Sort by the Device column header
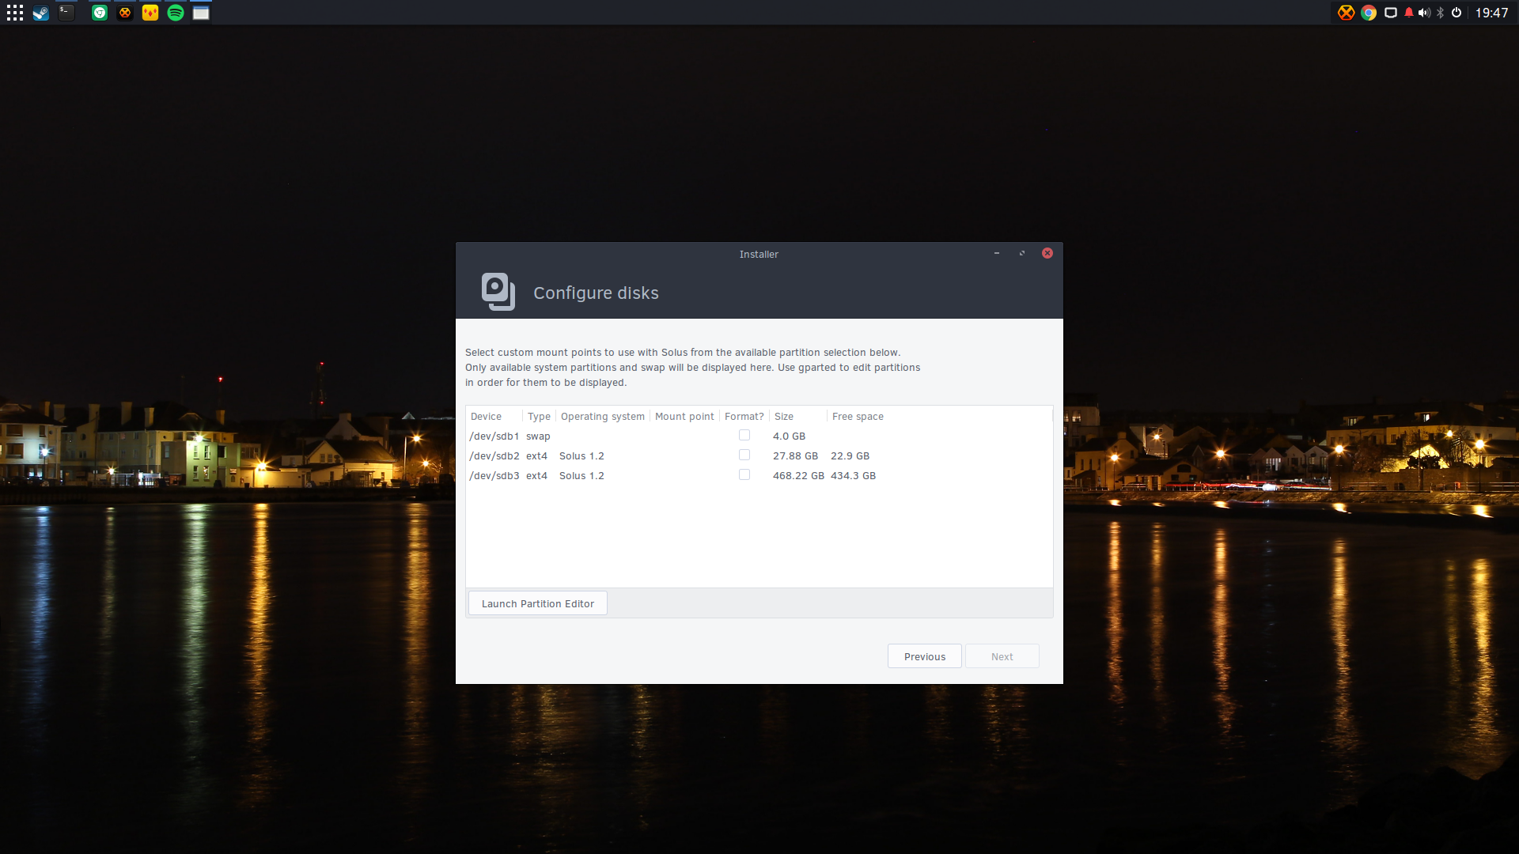 click(494, 417)
